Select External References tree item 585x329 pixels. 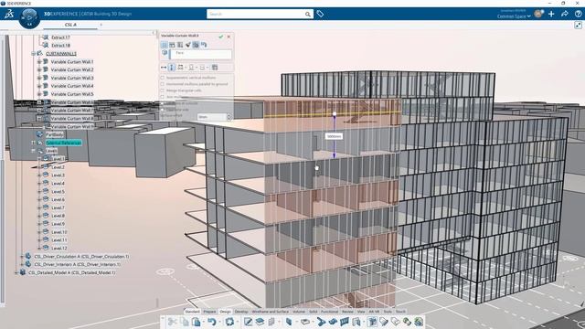coord(63,143)
